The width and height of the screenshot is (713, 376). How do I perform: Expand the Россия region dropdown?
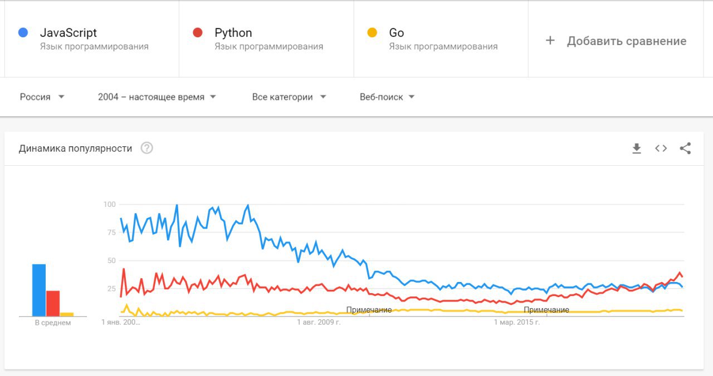click(42, 97)
